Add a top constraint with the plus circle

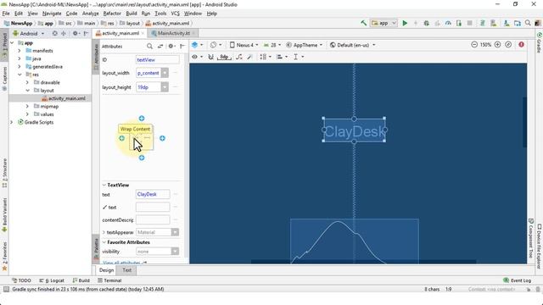click(142, 119)
